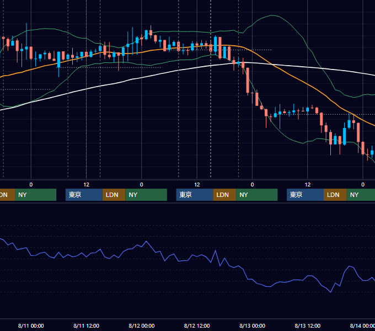
Task: Select the NY session block spanning 8/13 00:00
Action: point(257,195)
